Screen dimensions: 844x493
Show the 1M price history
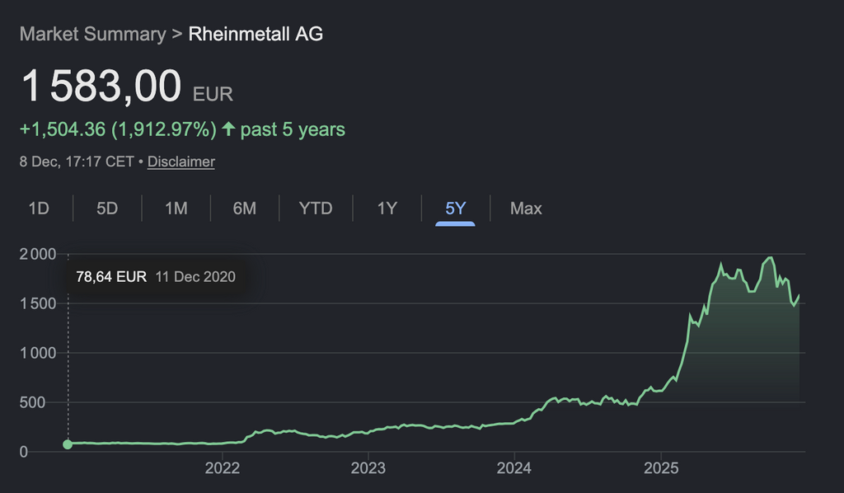[x=176, y=209]
